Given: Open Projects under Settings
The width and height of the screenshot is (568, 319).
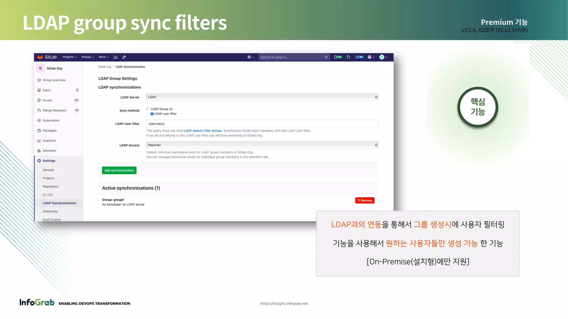Looking at the screenshot, I should tap(49, 178).
